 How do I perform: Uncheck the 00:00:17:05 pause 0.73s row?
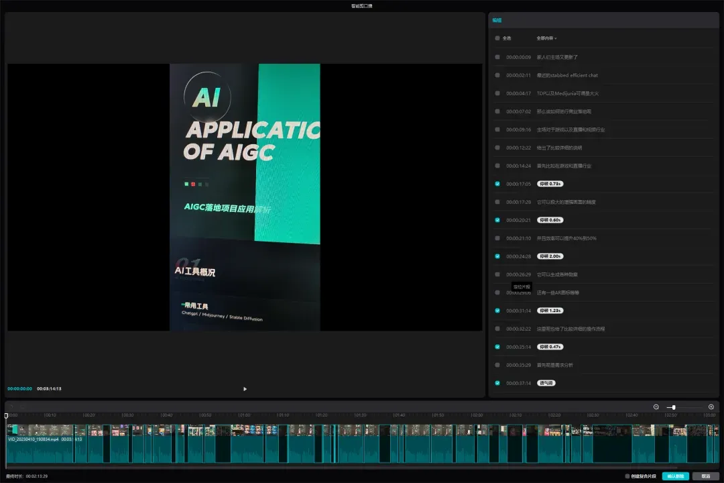497,184
